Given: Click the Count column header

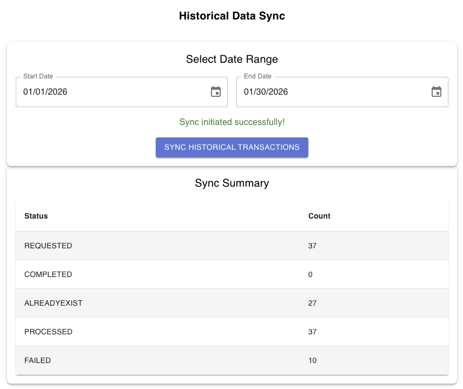Looking at the screenshot, I should pos(319,216).
